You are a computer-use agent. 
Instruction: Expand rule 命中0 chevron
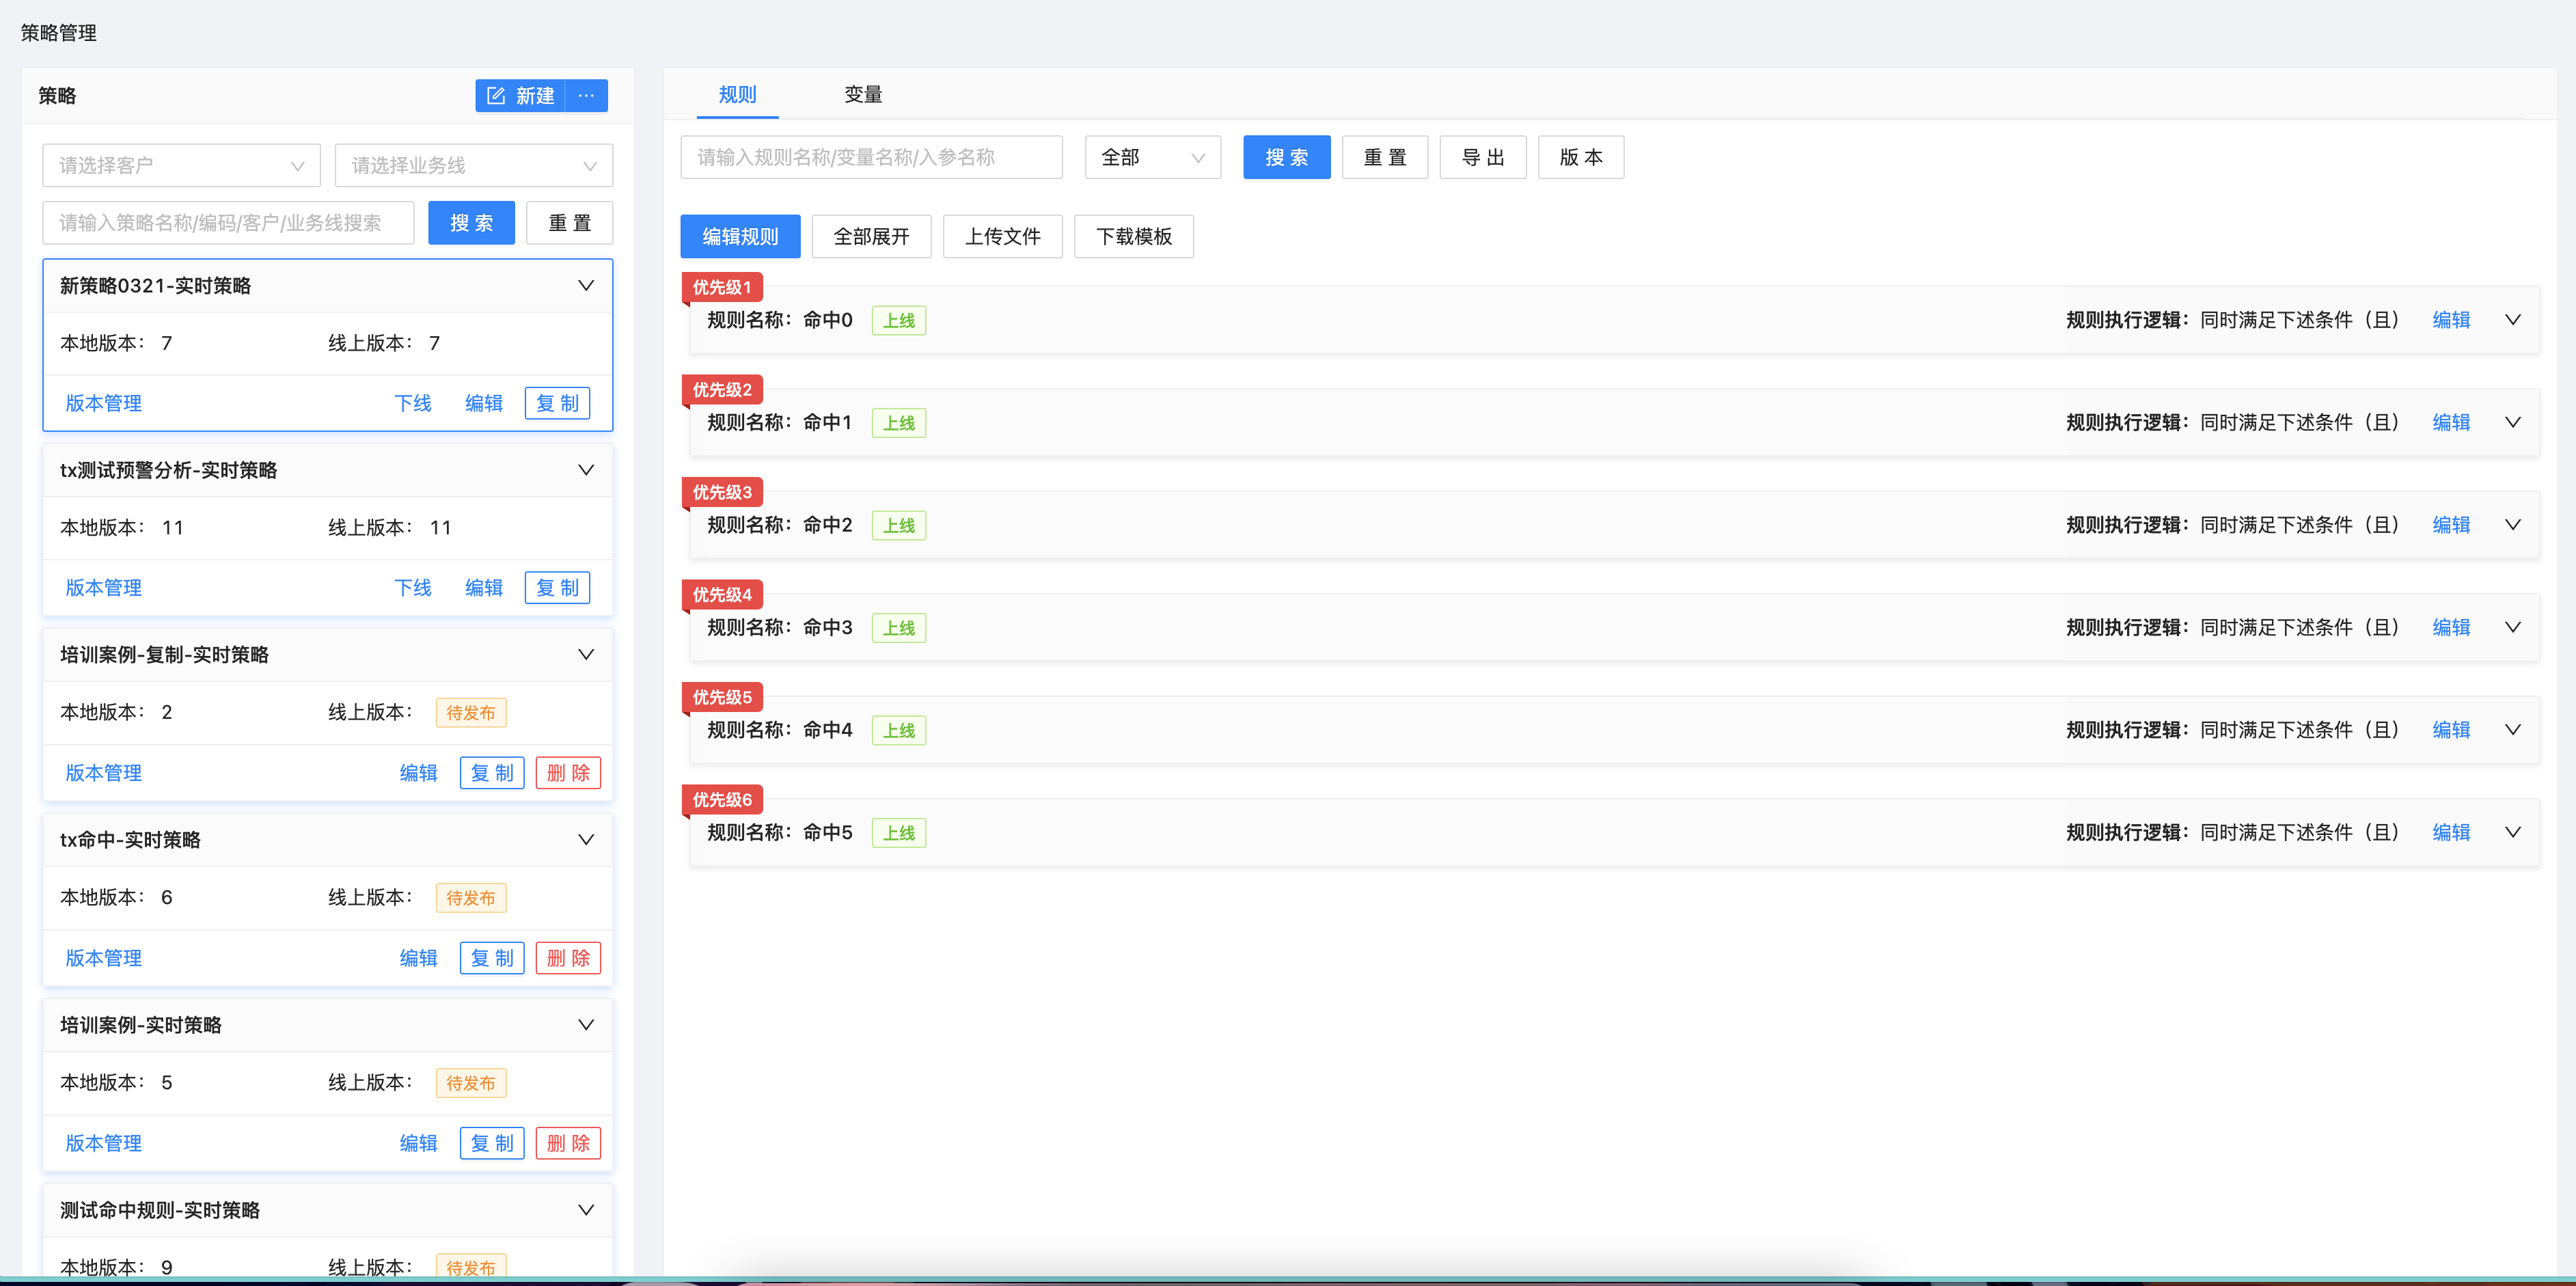[x=2512, y=320]
